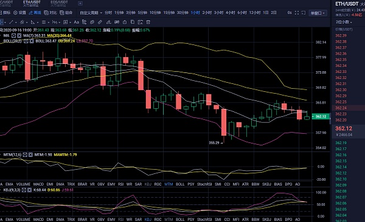
Task: Open the 组合 combination option
Action: point(66,13)
